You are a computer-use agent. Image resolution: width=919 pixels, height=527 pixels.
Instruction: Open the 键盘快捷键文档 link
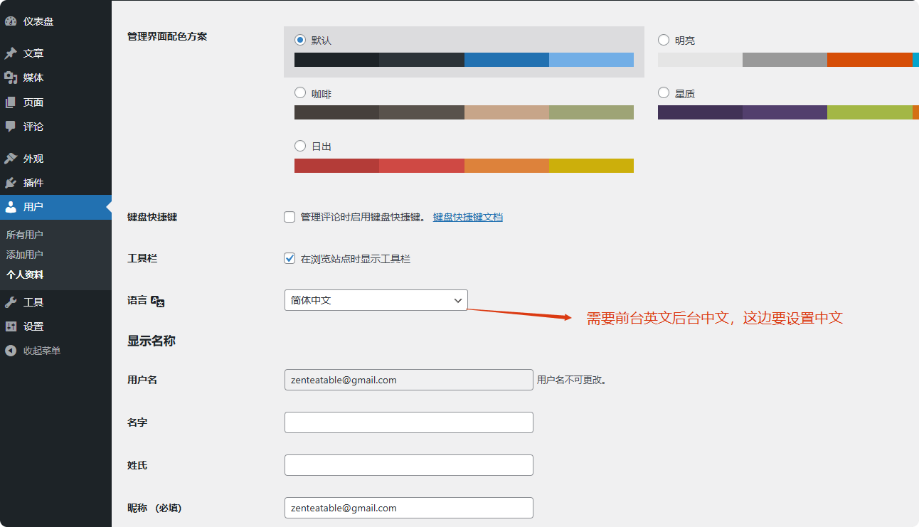[x=467, y=217]
